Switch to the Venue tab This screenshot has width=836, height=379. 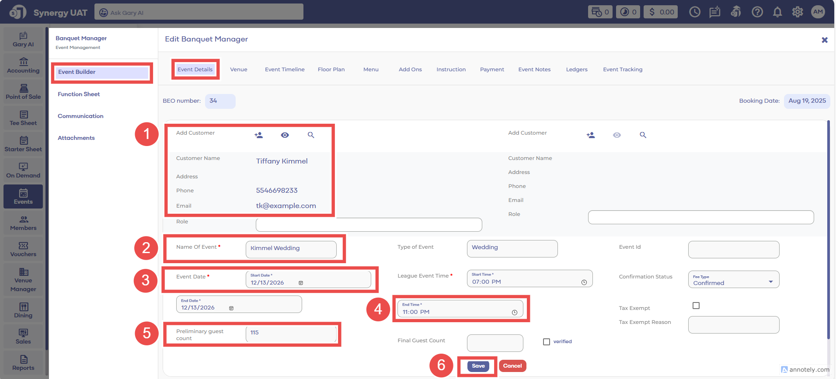pyautogui.click(x=239, y=70)
